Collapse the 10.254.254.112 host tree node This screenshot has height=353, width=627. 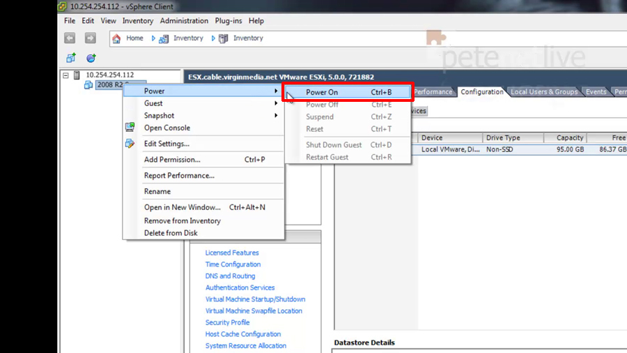pyautogui.click(x=65, y=75)
